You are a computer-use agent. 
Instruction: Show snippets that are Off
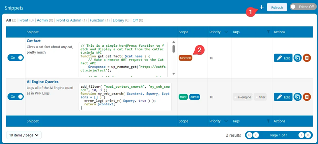pyautogui.click(x=135, y=20)
